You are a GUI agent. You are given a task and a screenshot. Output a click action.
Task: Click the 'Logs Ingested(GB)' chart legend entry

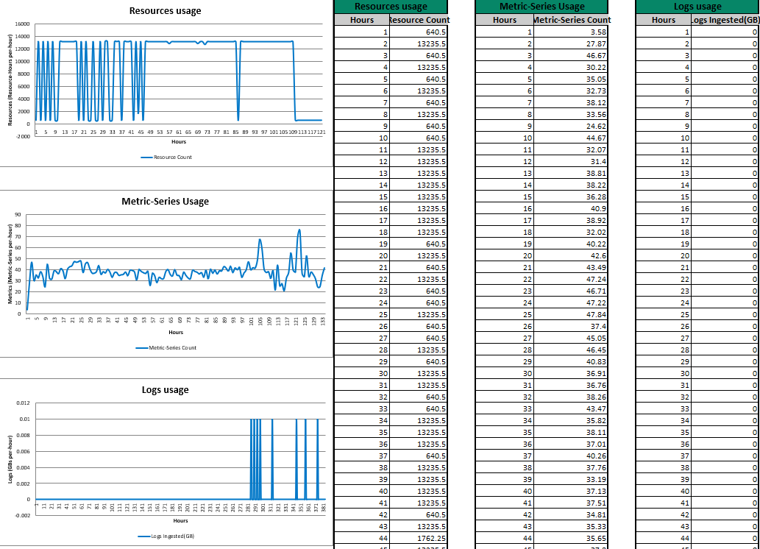coord(166,536)
